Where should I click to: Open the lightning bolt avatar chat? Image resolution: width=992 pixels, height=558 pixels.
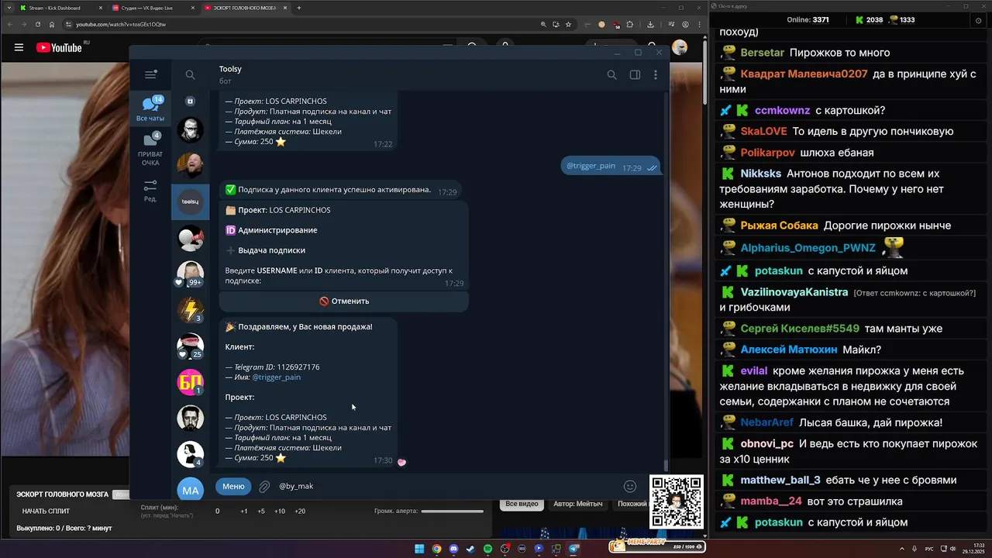point(190,310)
